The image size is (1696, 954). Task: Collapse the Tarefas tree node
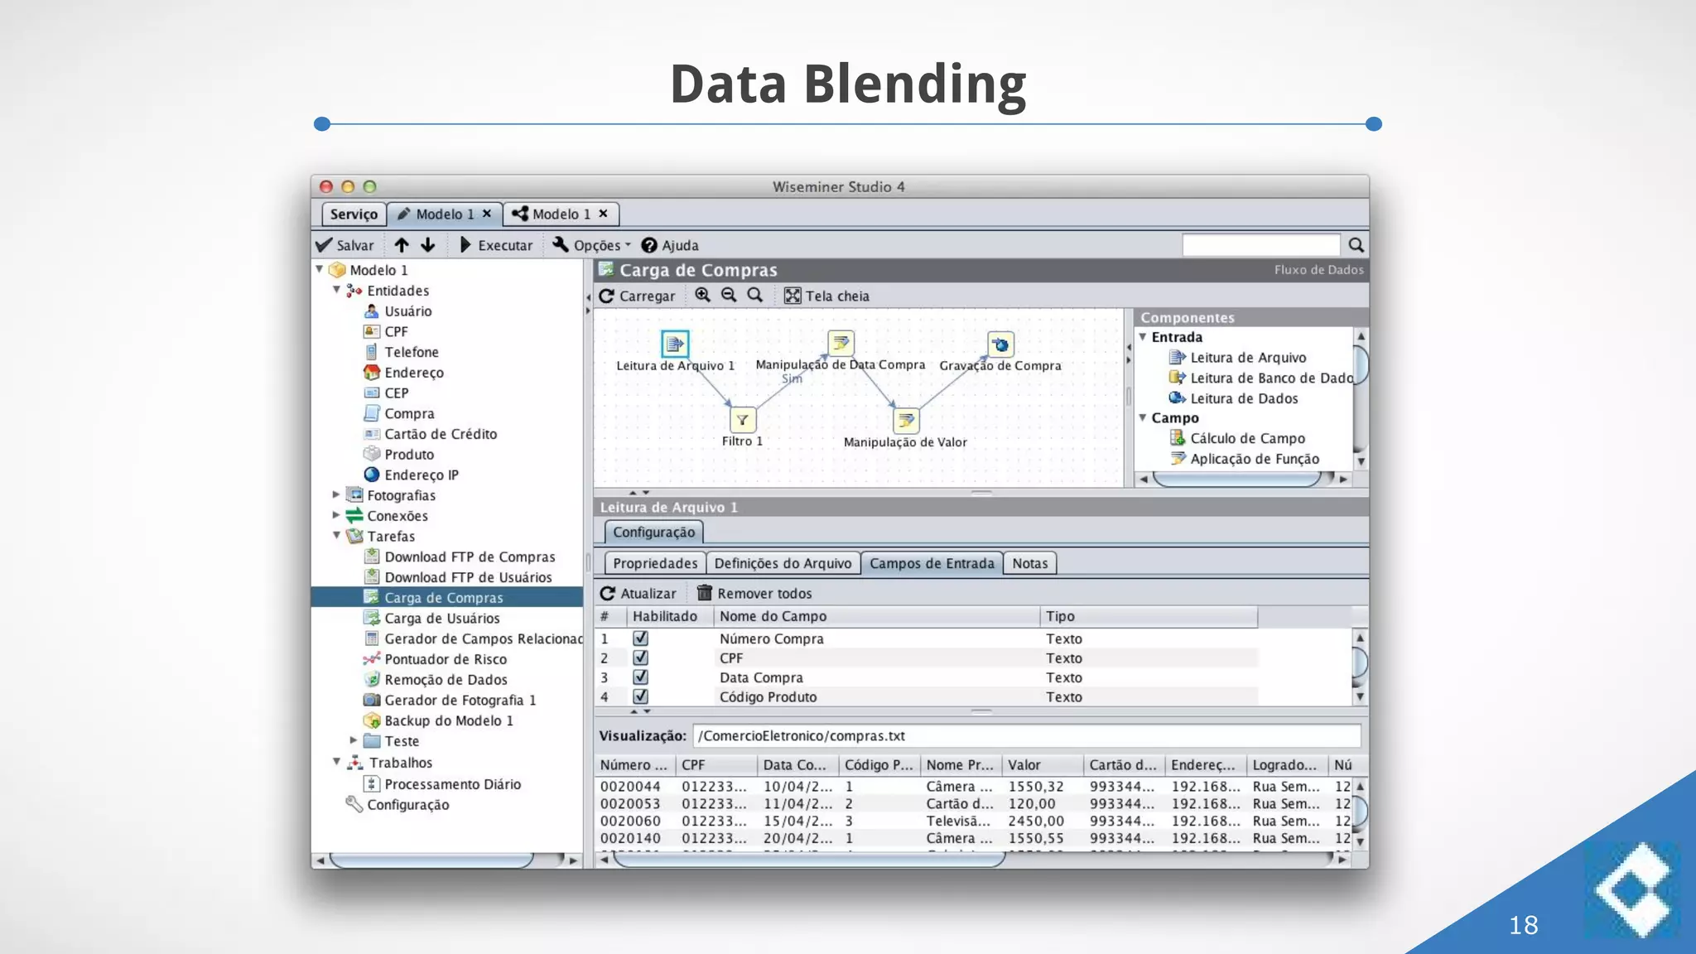(337, 536)
